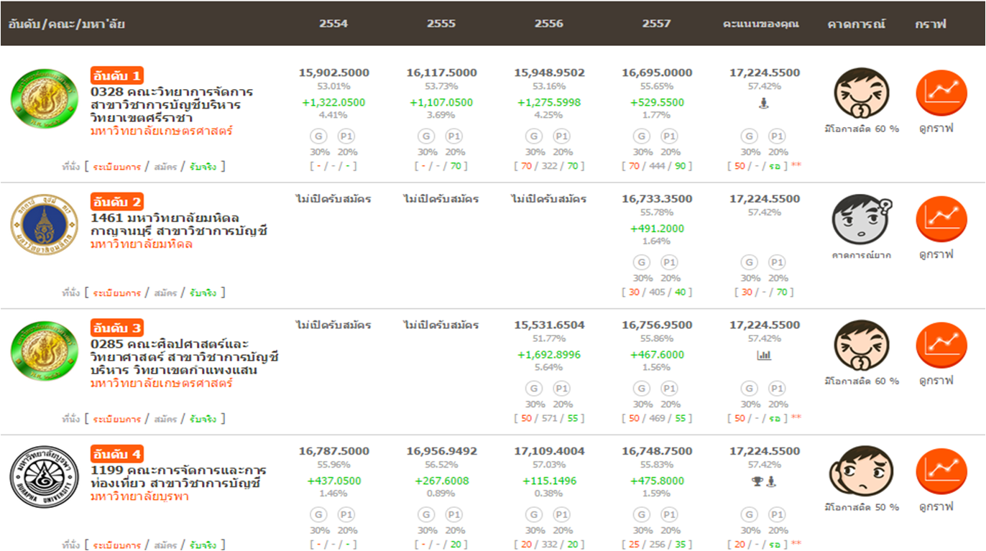The height and width of the screenshot is (551, 986).
Task: Click faculty title 1461 มหาวิทยาลัยมหิดล กาญจนบุรี
Action: point(179,224)
